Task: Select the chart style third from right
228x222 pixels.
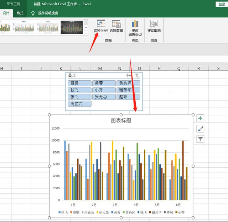Action: [24, 27]
